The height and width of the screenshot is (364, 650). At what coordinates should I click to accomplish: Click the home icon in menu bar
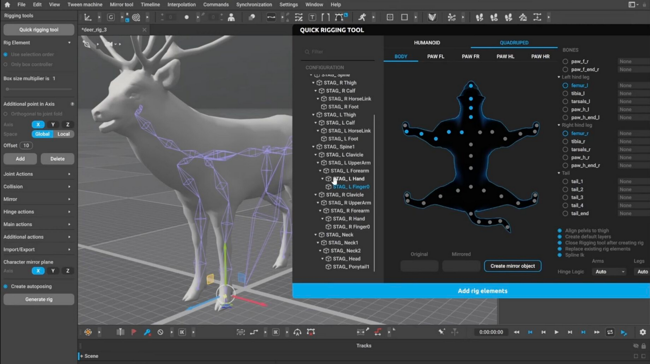7,5
